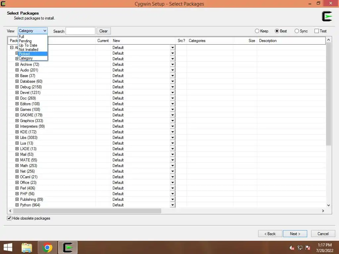Choose Not Installed in View list
339x254 pixels.
[33, 50]
